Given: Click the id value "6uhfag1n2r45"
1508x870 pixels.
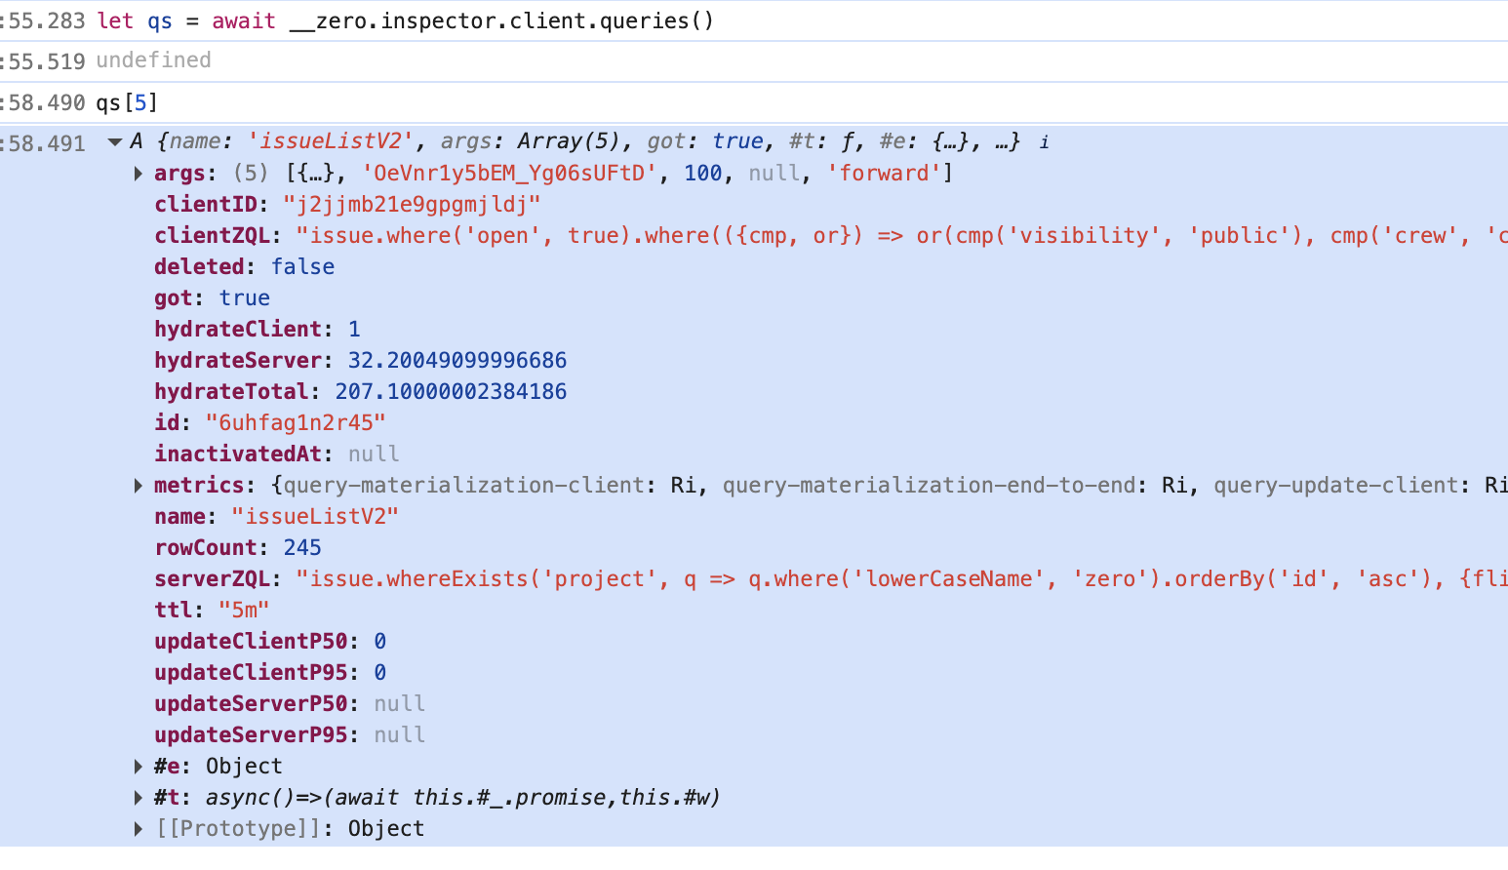Looking at the screenshot, I should (296, 423).
